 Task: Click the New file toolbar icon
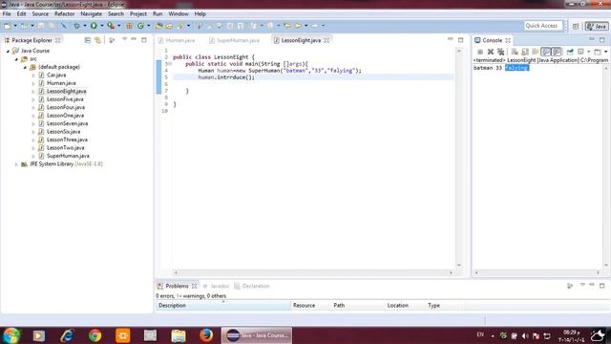click(x=8, y=26)
